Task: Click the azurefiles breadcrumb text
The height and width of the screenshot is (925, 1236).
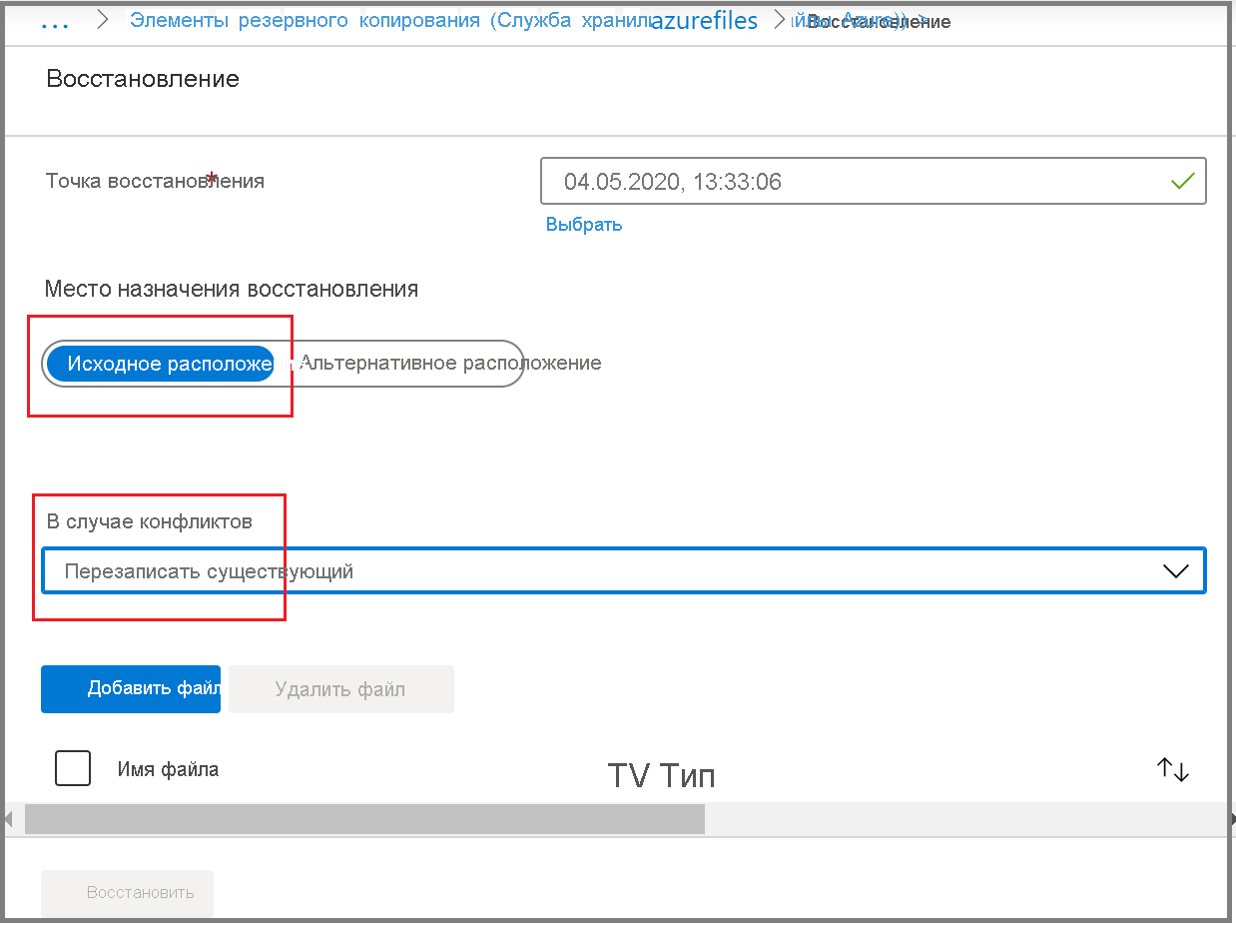Action: click(x=704, y=20)
